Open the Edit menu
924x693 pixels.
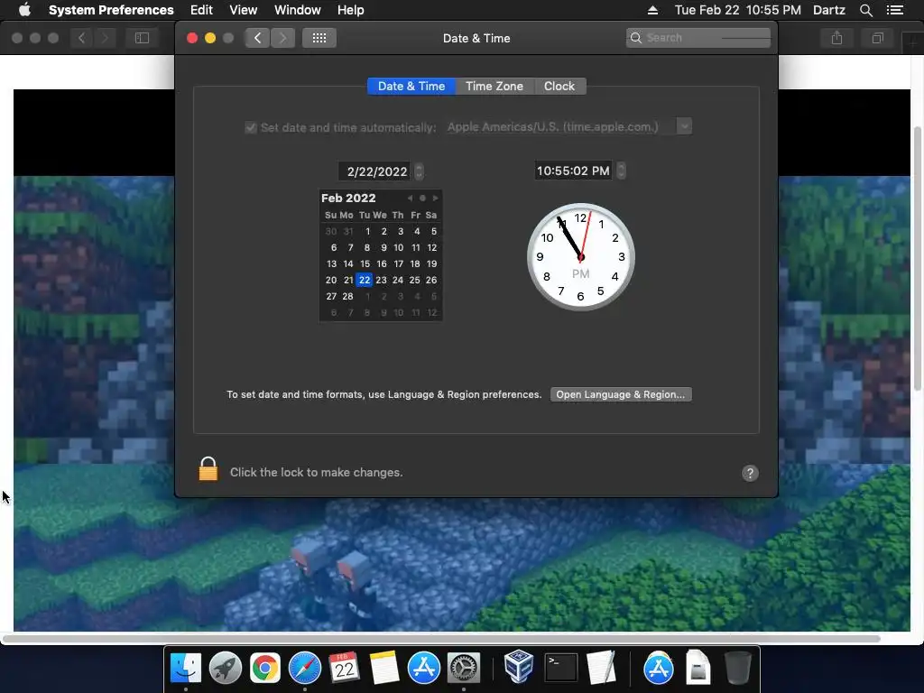point(201,10)
